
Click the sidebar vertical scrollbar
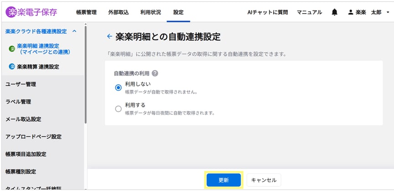85,74
